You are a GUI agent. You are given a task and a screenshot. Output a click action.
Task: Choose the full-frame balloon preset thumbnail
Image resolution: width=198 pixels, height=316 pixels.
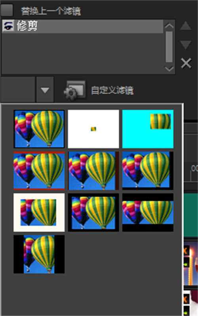(39, 129)
